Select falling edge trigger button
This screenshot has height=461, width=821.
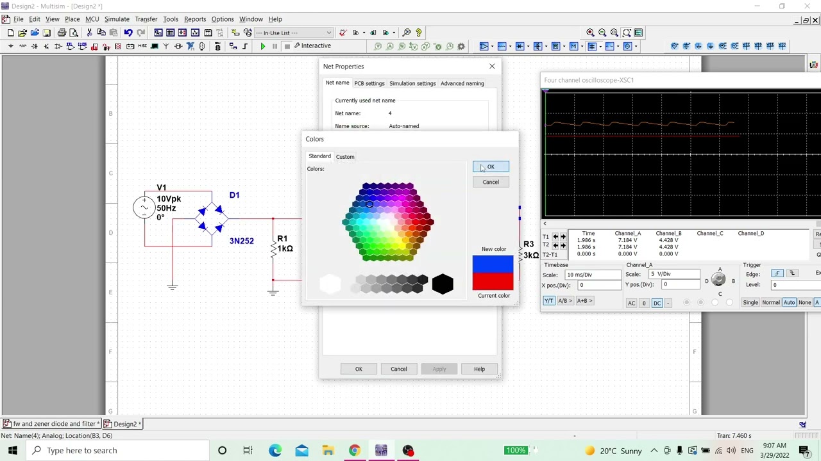[x=792, y=273]
